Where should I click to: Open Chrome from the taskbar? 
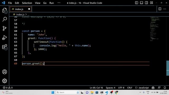pos(116,92)
